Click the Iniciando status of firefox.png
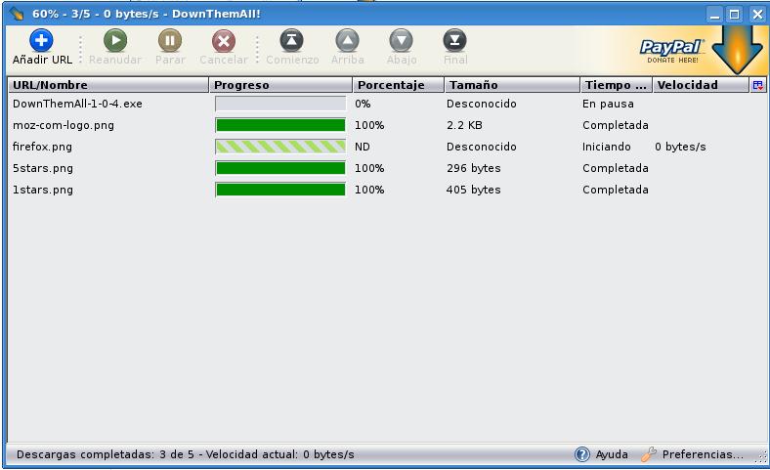Image resolution: width=770 pixels, height=470 pixels. coord(607,147)
